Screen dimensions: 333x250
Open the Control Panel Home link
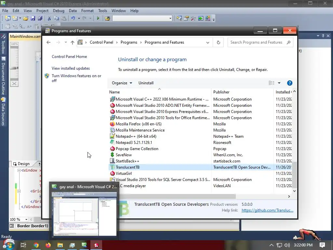coord(69,57)
